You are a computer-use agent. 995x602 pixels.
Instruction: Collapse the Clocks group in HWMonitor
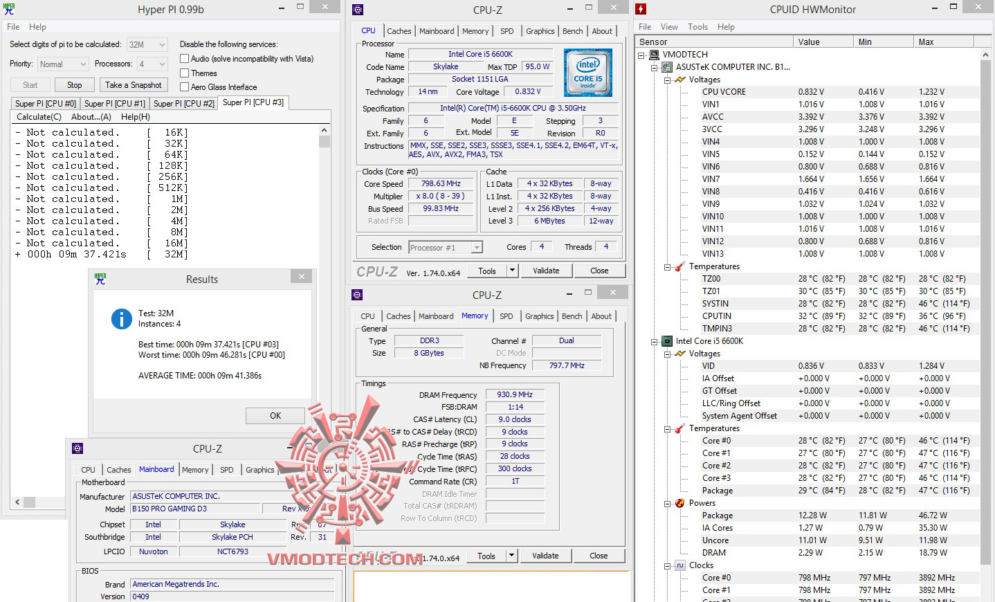[668, 565]
